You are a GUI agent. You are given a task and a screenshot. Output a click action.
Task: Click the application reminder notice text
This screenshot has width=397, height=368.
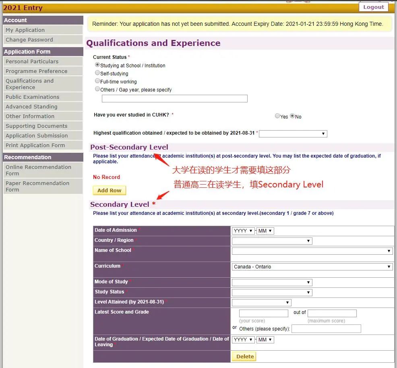[238, 24]
